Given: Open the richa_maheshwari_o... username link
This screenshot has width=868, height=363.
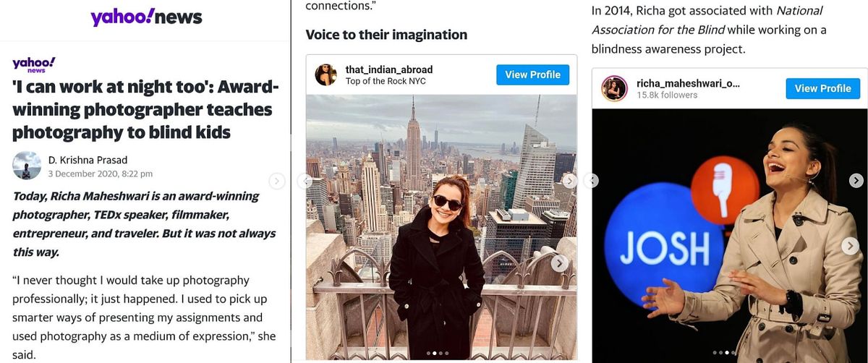Looking at the screenshot, I should click(x=688, y=83).
